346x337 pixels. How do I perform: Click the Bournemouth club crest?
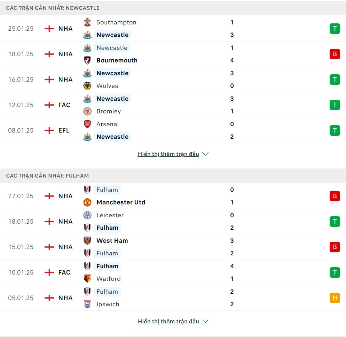click(87, 60)
